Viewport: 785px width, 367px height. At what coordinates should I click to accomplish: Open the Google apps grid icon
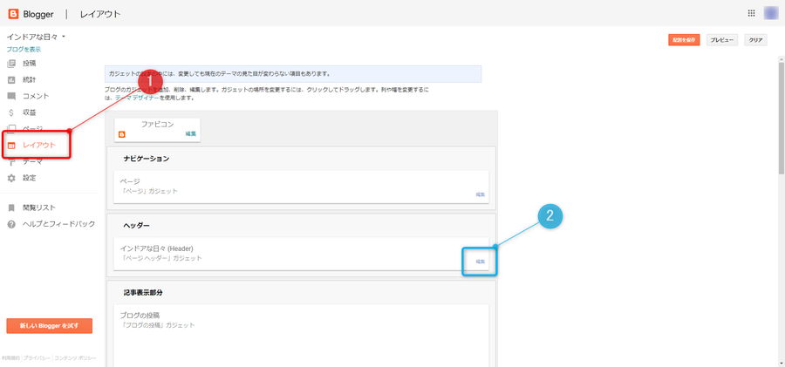pyautogui.click(x=752, y=14)
